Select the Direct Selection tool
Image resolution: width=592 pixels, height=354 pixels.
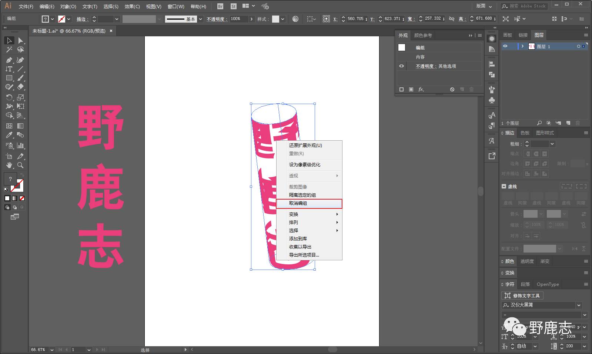click(21, 40)
